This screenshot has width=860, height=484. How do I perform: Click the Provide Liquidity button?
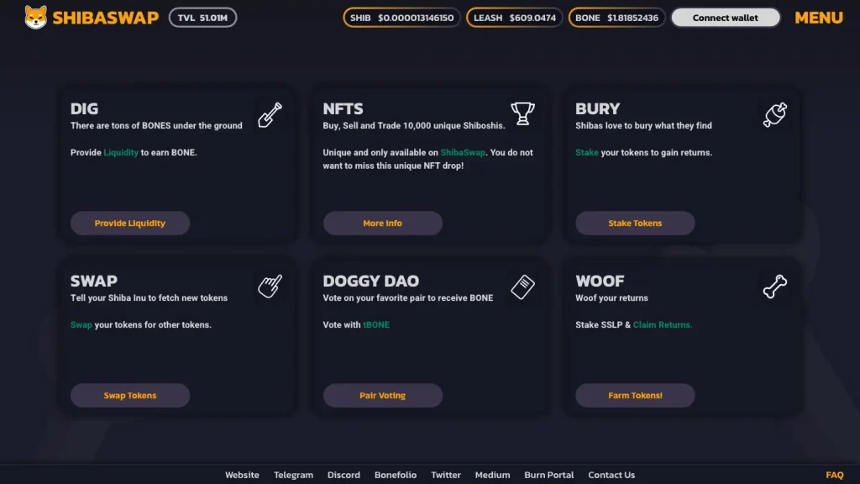click(x=130, y=224)
